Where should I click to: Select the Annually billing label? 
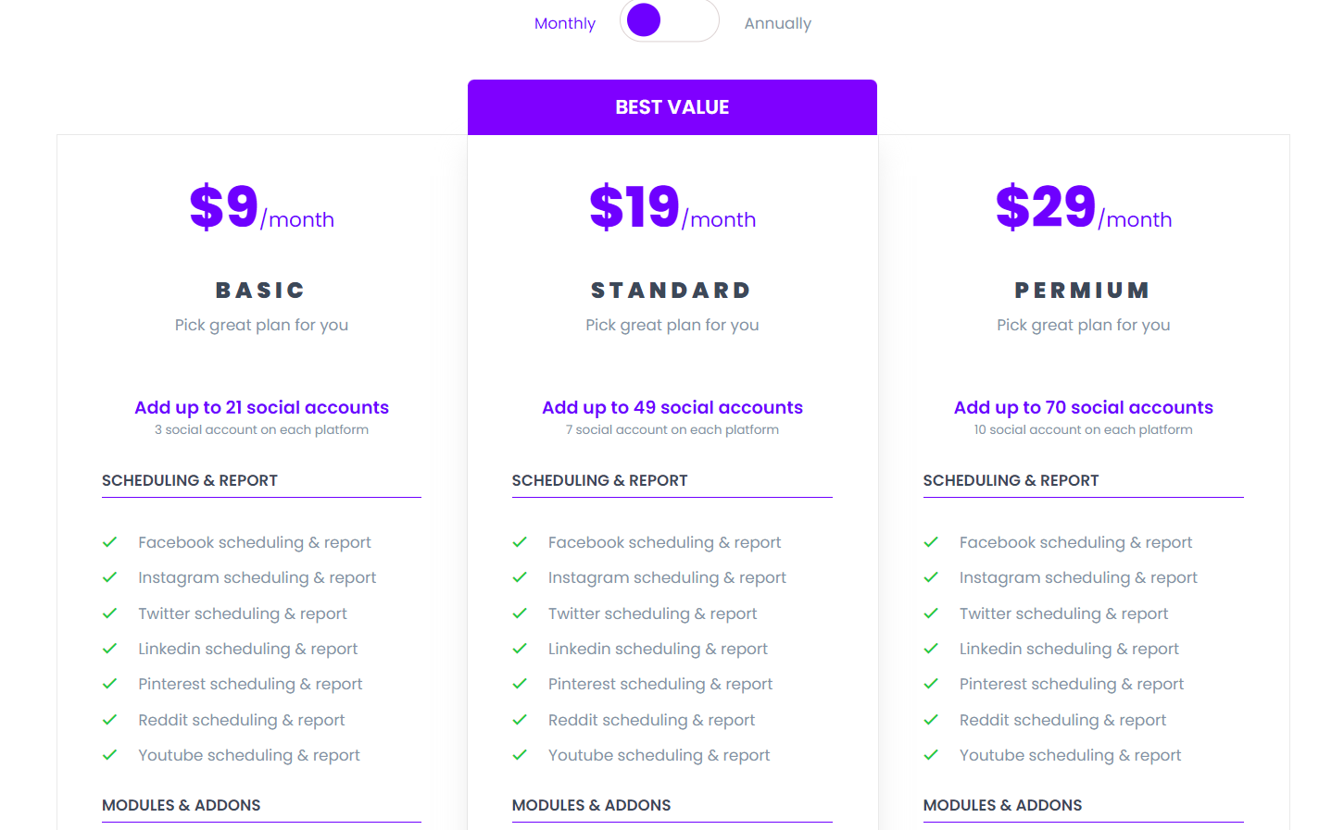coord(778,23)
